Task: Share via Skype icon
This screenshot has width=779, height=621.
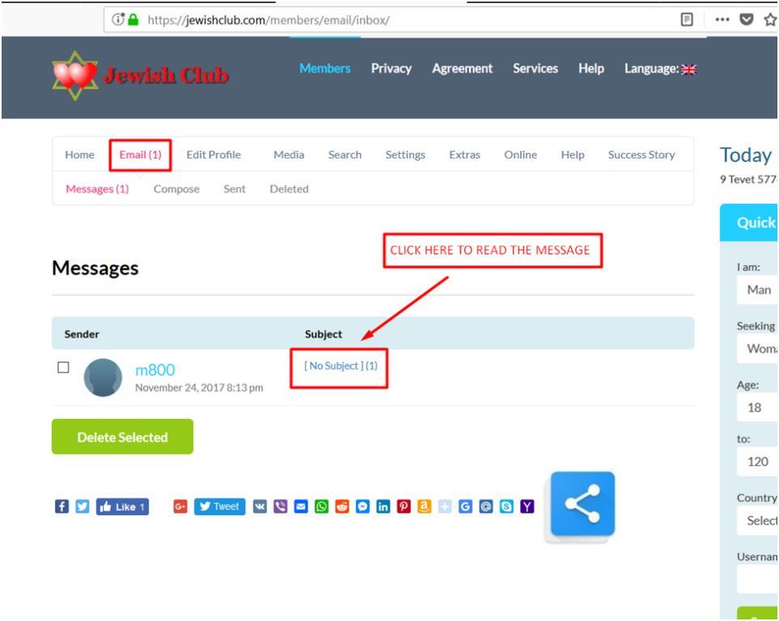Action: point(506,506)
